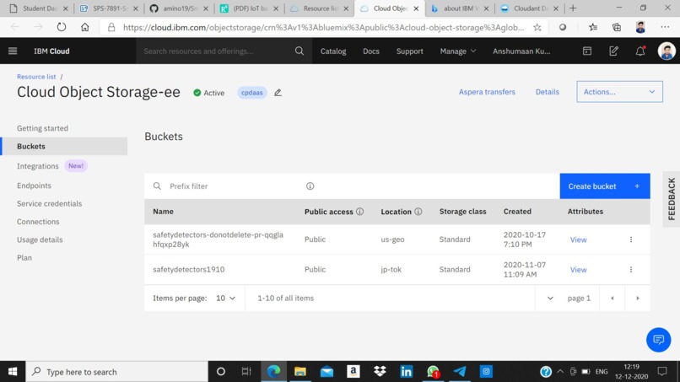Viewport: 680px width, 382px height.
Task: Open the IBM Cloud Shell icon
Action: tap(586, 51)
